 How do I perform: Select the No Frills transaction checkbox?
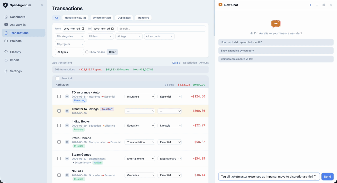pyautogui.click(x=59, y=175)
